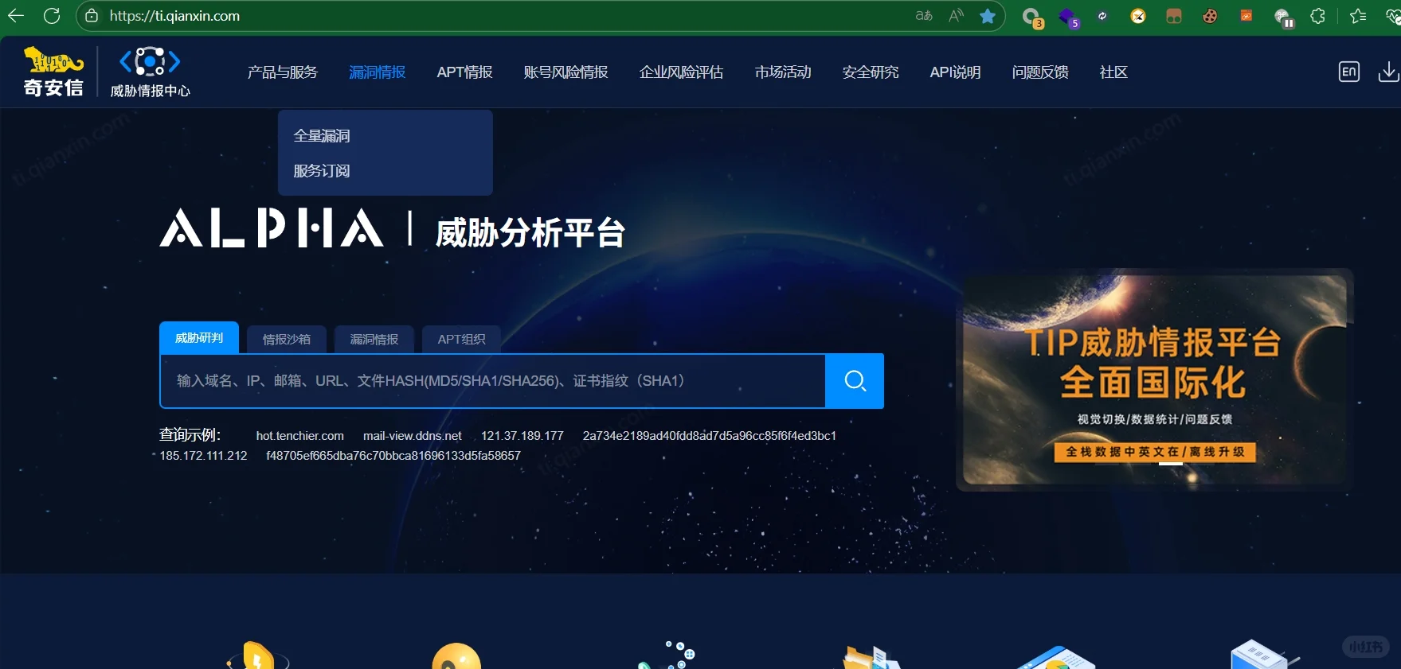Open the cookie extension icon
Screen dimensions: 1401x669
click(x=1210, y=16)
